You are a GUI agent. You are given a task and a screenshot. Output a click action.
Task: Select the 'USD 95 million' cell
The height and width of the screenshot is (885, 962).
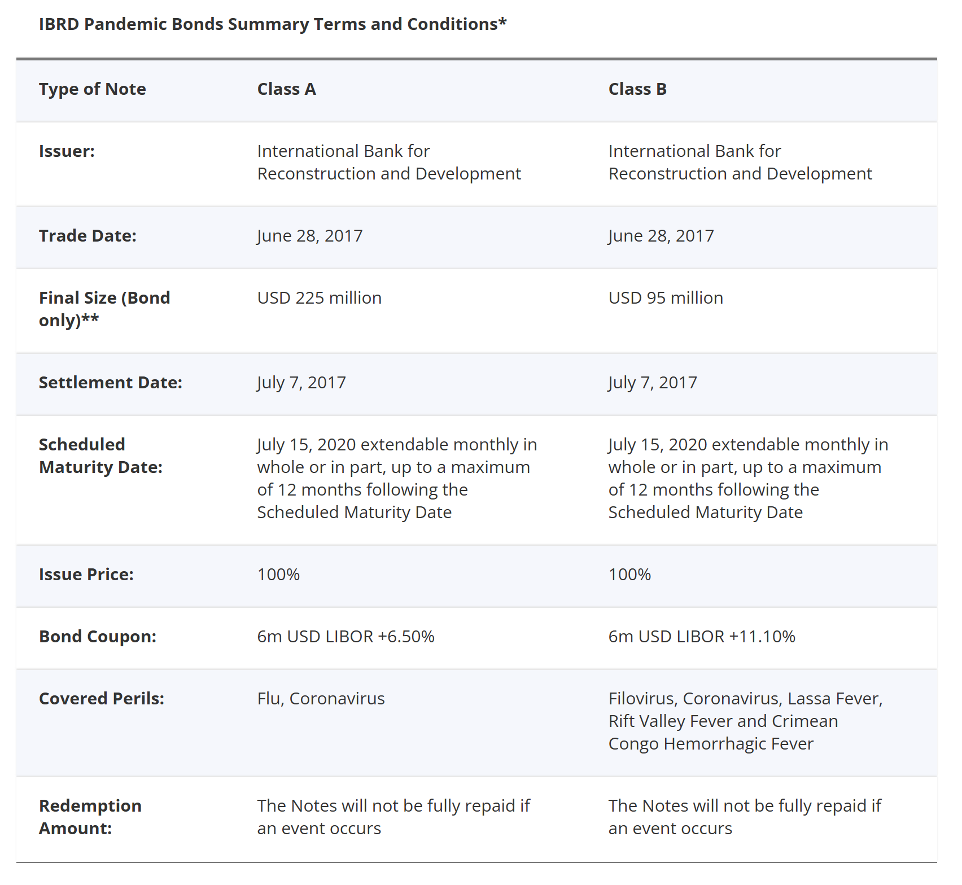click(x=666, y=298)
